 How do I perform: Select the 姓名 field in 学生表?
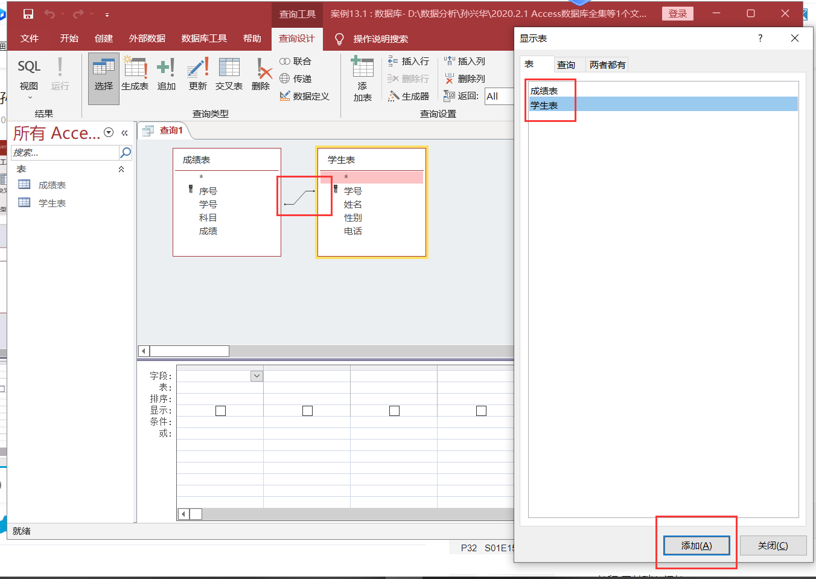click(353, 205)
